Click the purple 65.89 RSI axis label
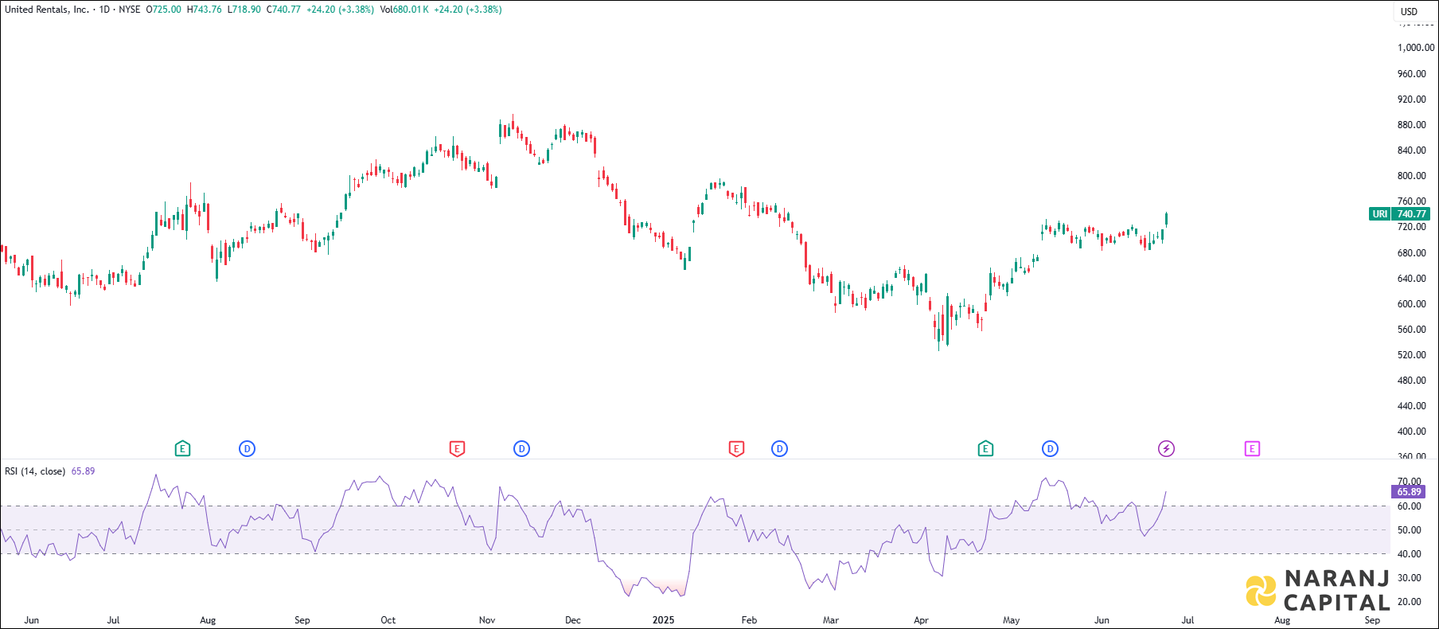The height and width of the screenshot is (629, 1439). [x=1409, y=492]
